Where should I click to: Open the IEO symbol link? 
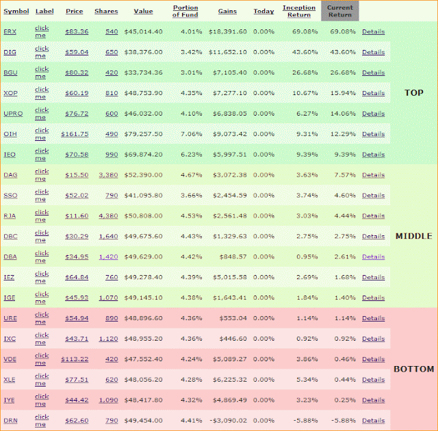pos(10,155)
